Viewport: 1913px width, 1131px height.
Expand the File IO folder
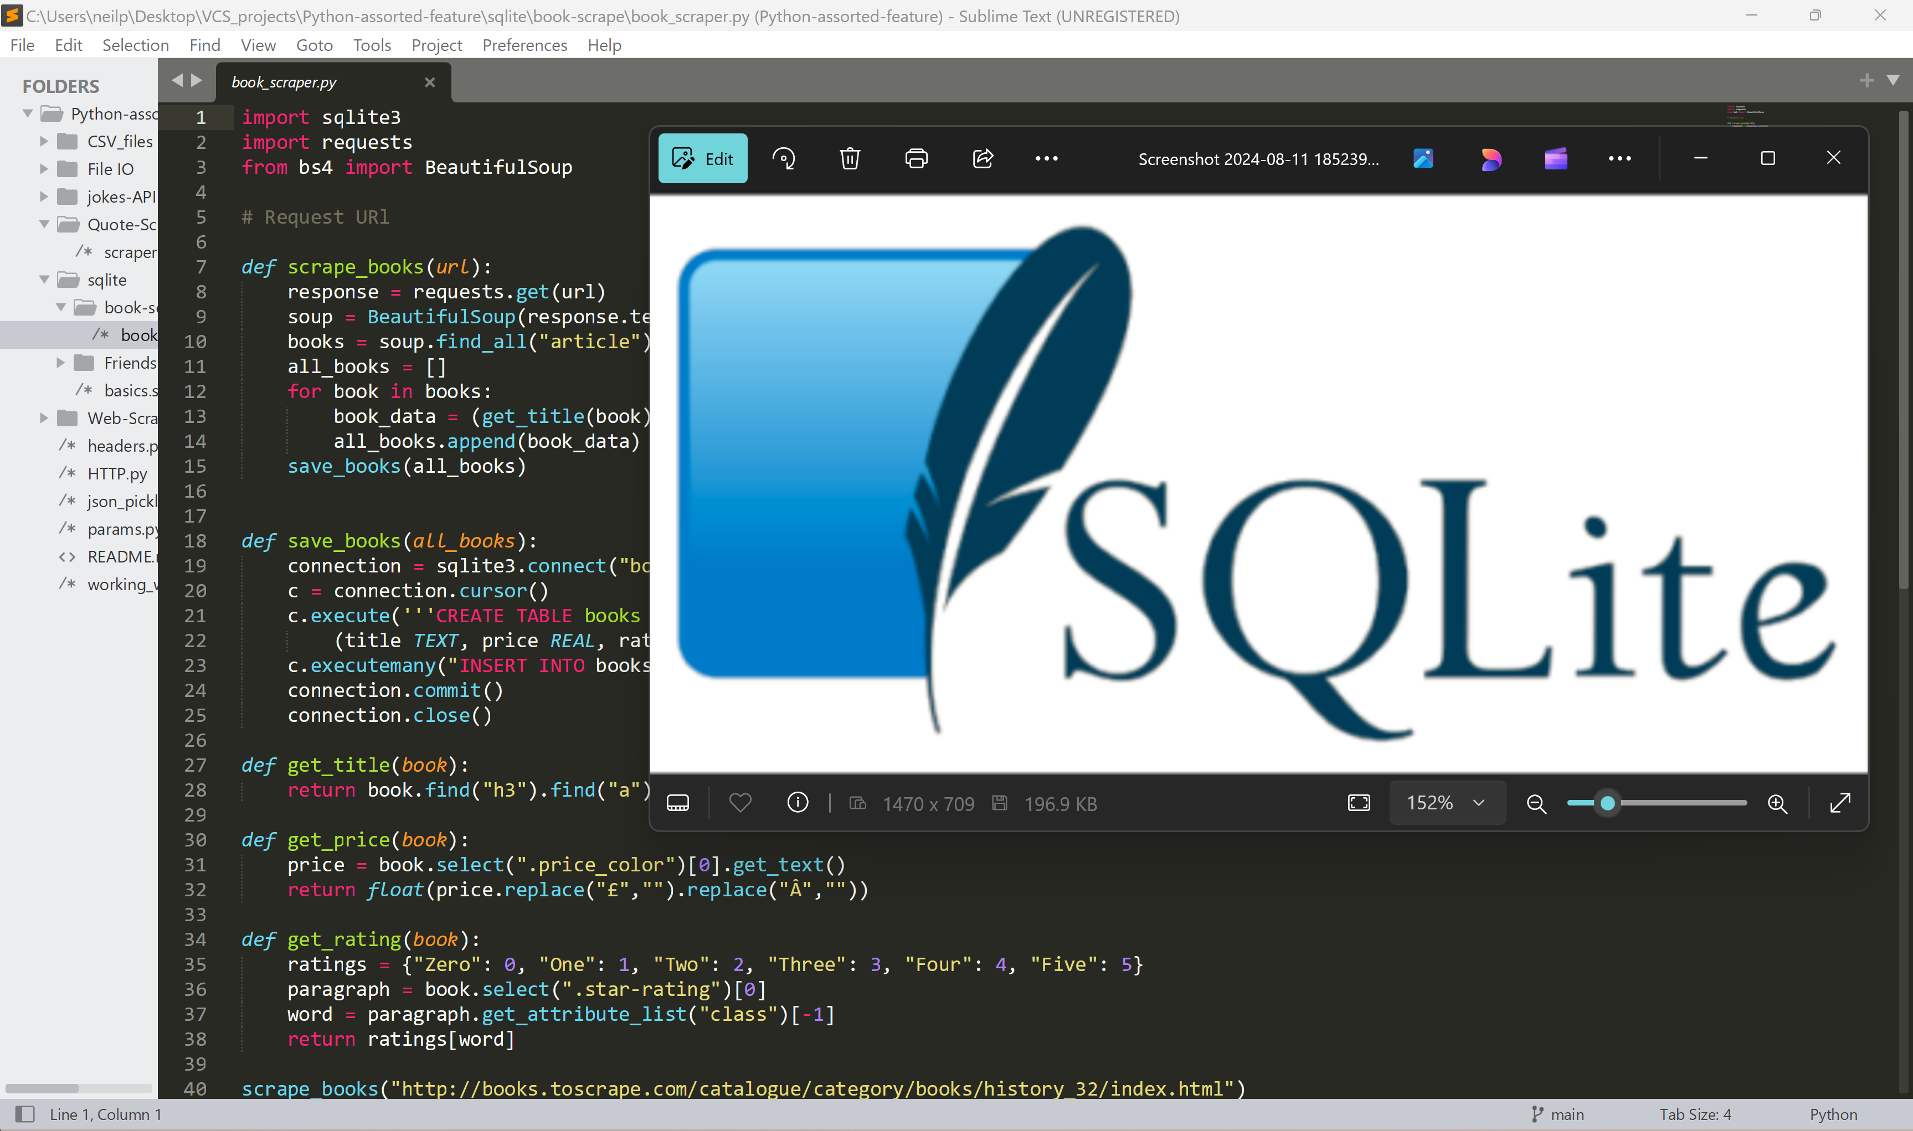tap(43, 168)
